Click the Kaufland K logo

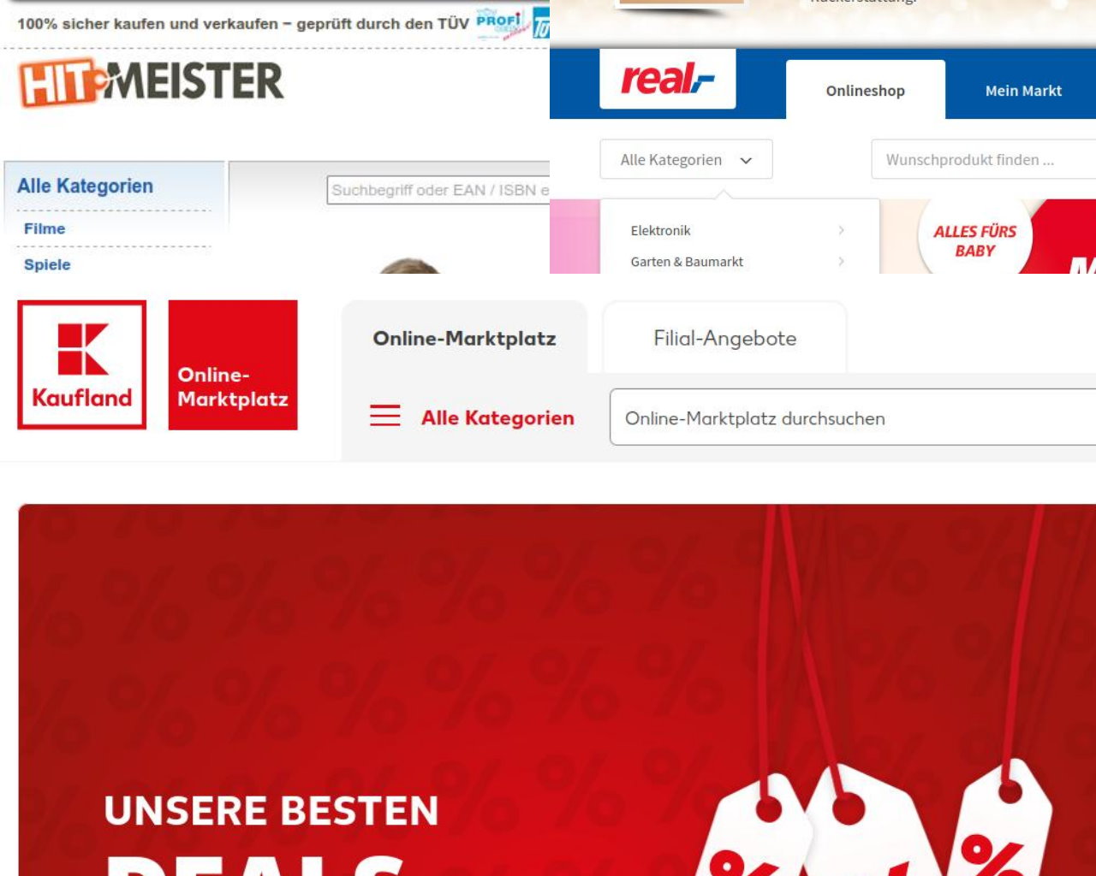click(82, 364)
